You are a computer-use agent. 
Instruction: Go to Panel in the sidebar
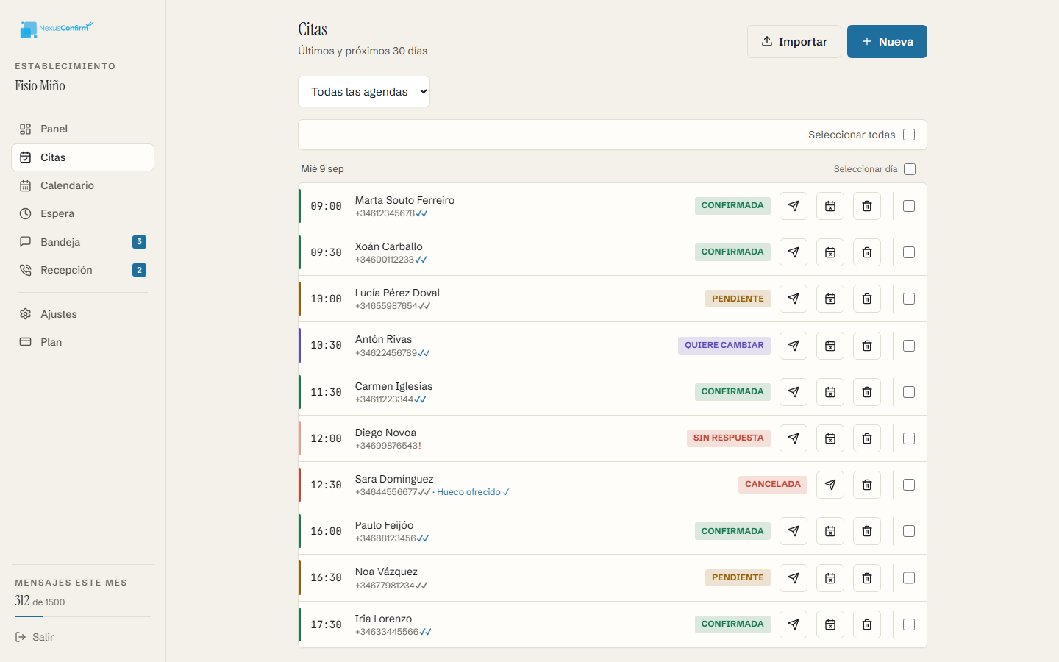(82, 129)
